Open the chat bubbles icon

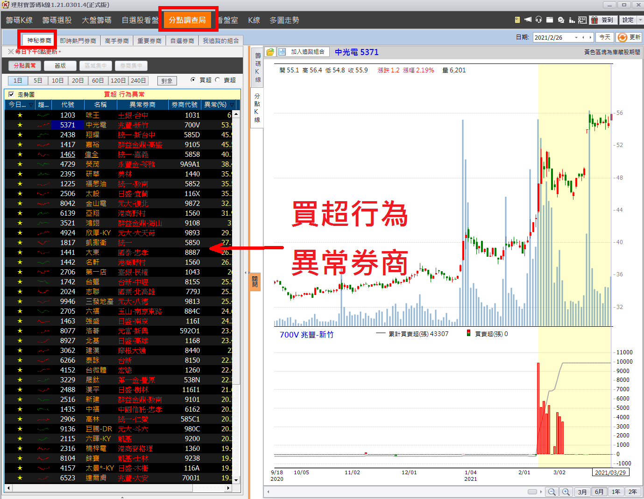point(561,20)
